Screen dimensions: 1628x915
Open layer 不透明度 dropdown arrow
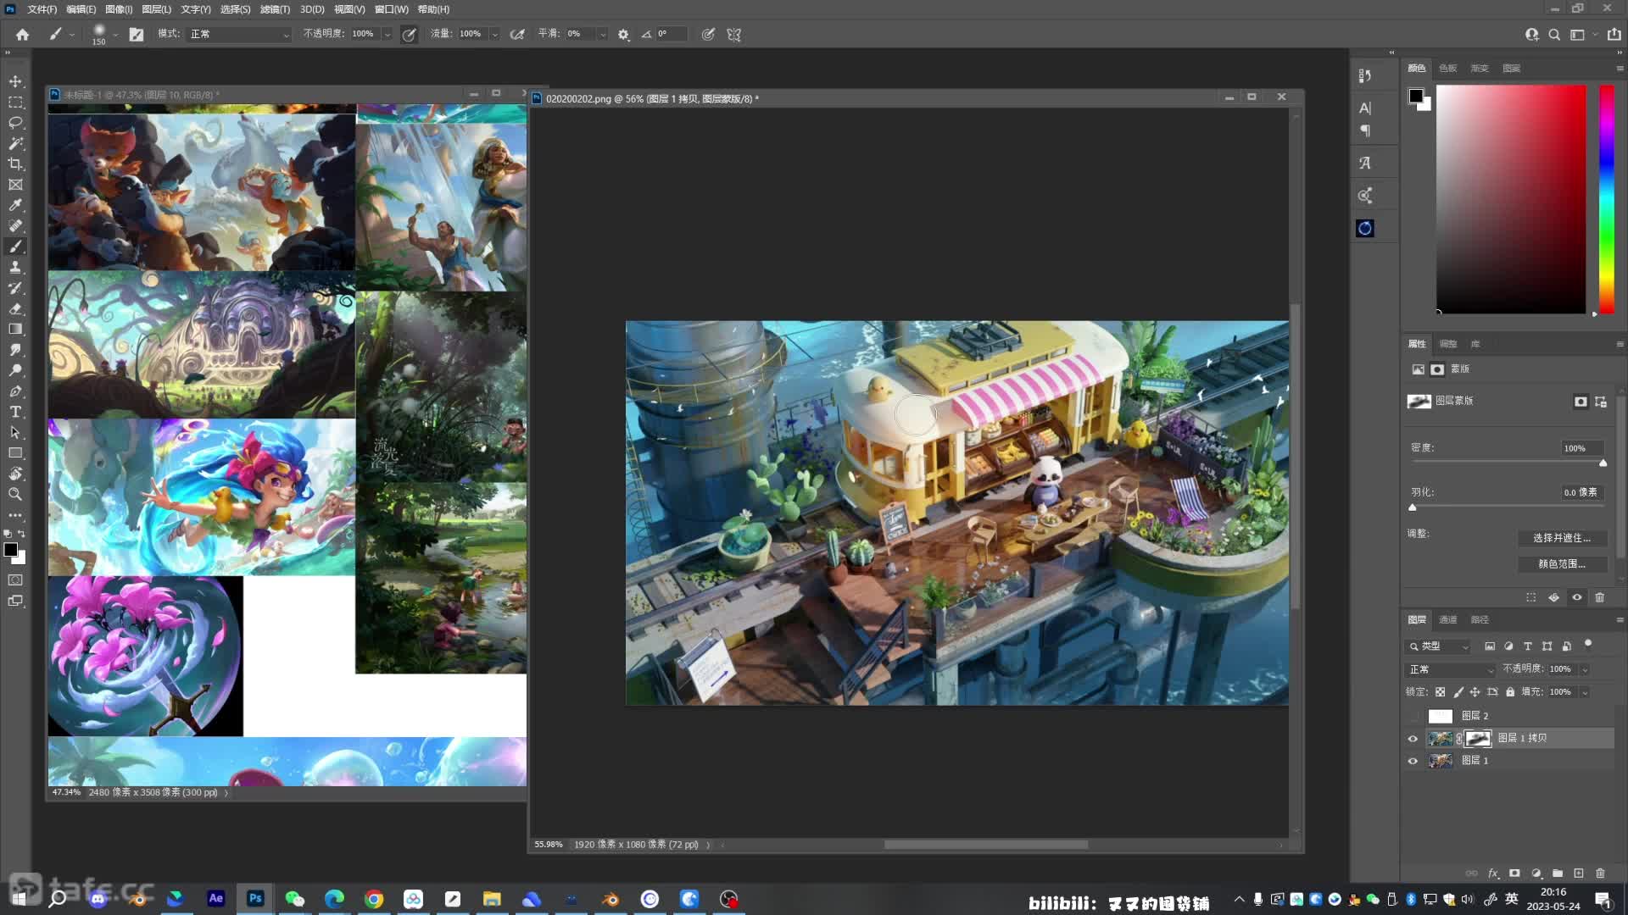pos(1584,669)
